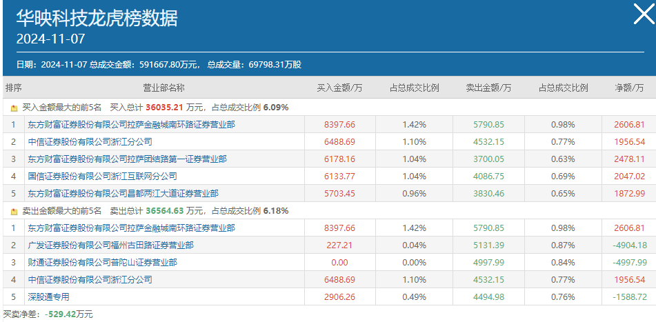The width and height of the screenshot is (656, 322).
Task: Open 东方财富证券昌都两江大道证券营业部 link
Action: [123, 193]
